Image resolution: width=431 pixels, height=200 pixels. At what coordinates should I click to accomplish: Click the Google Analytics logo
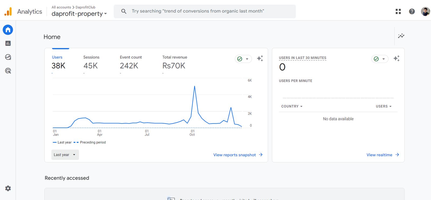click(x=8, y=11)
